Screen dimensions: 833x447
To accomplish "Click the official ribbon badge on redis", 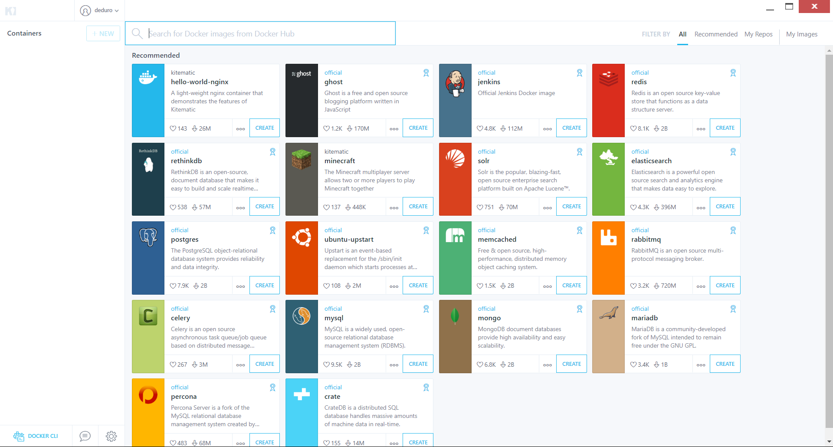I will pos(733,73).
